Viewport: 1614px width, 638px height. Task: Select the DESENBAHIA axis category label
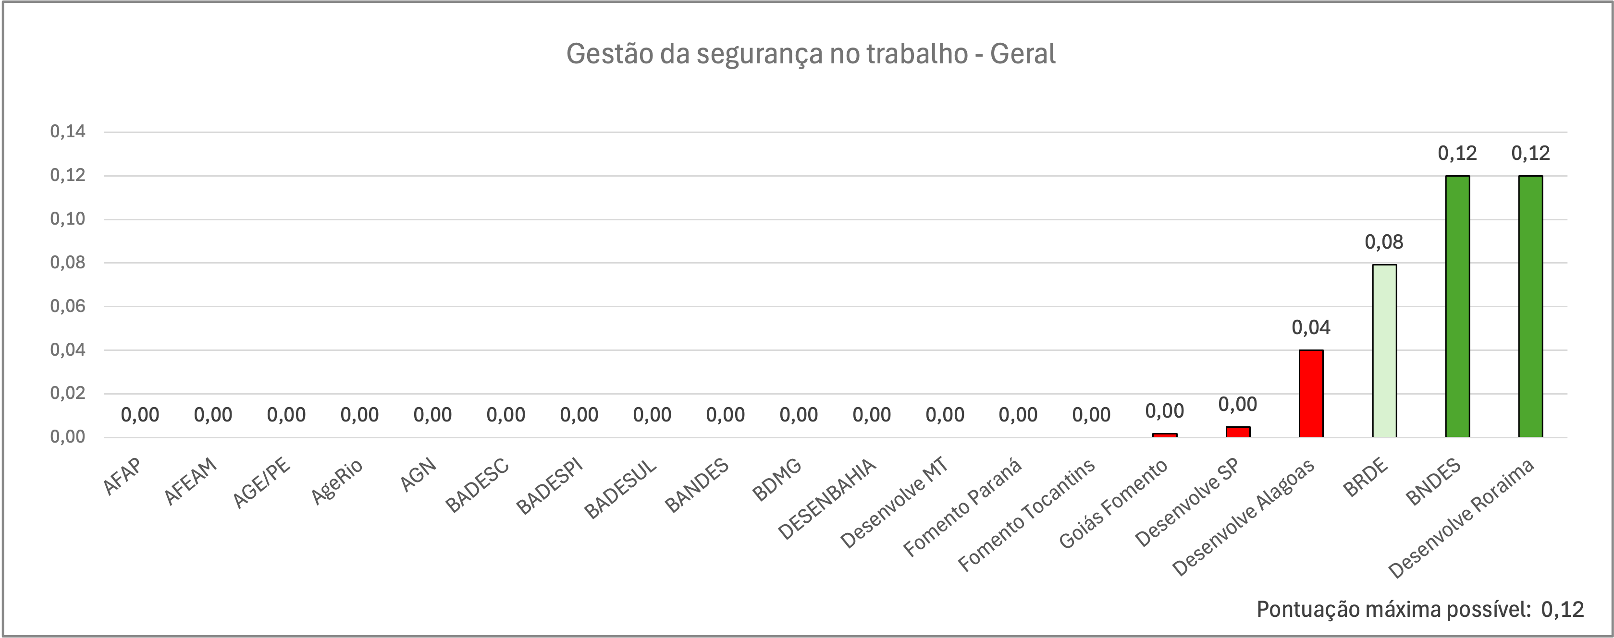827,500
